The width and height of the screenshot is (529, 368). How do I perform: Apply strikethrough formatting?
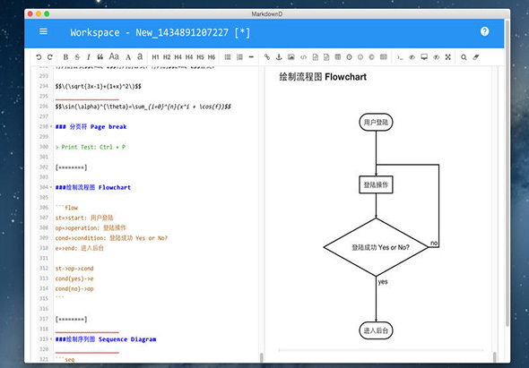pos(77,57)
